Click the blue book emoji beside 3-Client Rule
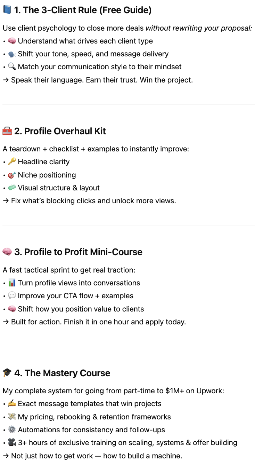Image resolution: width=255 pixels, height=465 pixels. coord(7,10)
